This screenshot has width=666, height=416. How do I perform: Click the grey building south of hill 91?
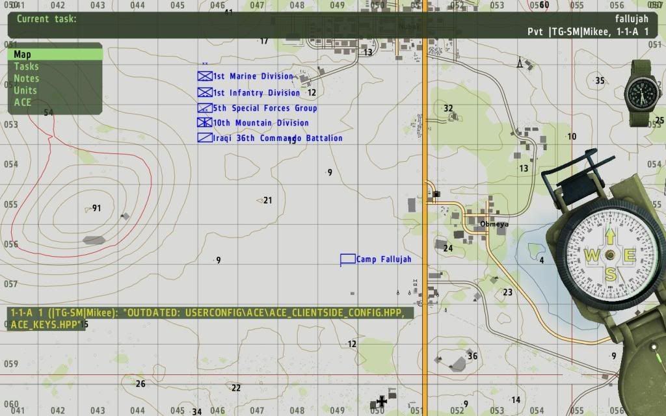(x=94, y=240)
